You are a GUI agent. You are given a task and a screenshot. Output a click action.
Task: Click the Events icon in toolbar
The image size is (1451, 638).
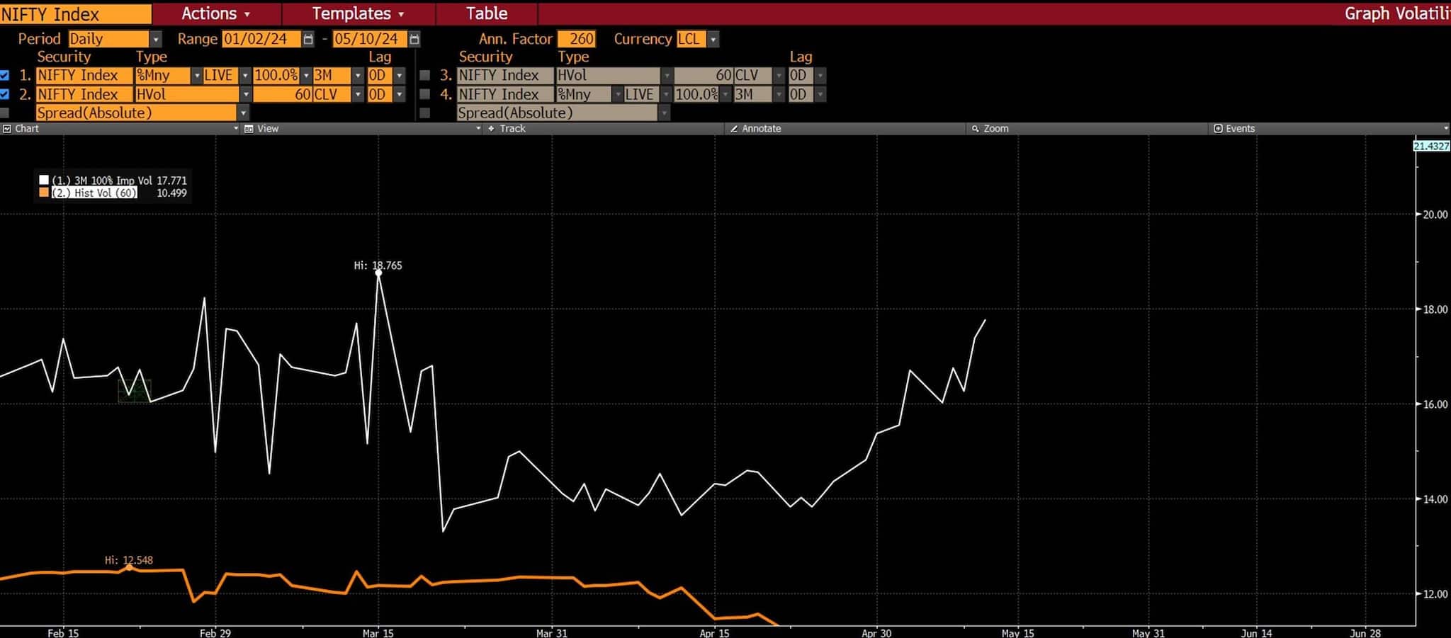1218,129
